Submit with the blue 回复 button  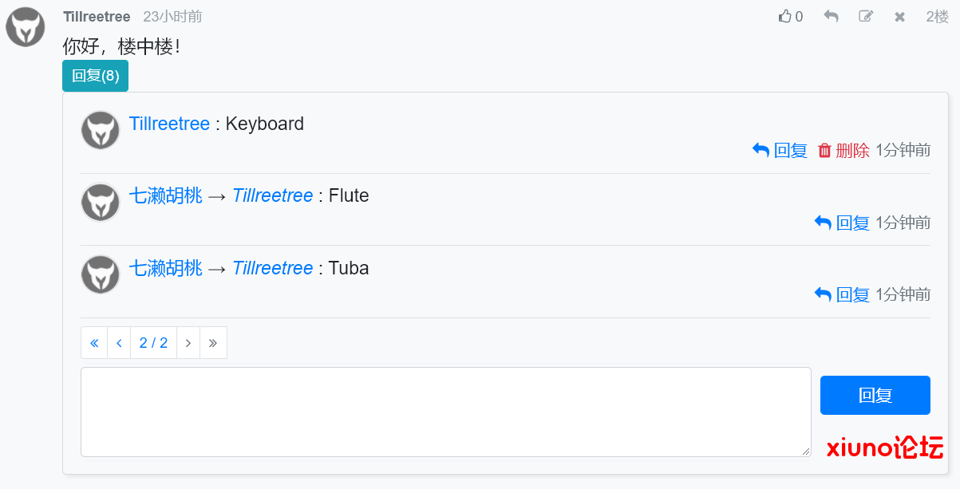click(x=875, y=395)
